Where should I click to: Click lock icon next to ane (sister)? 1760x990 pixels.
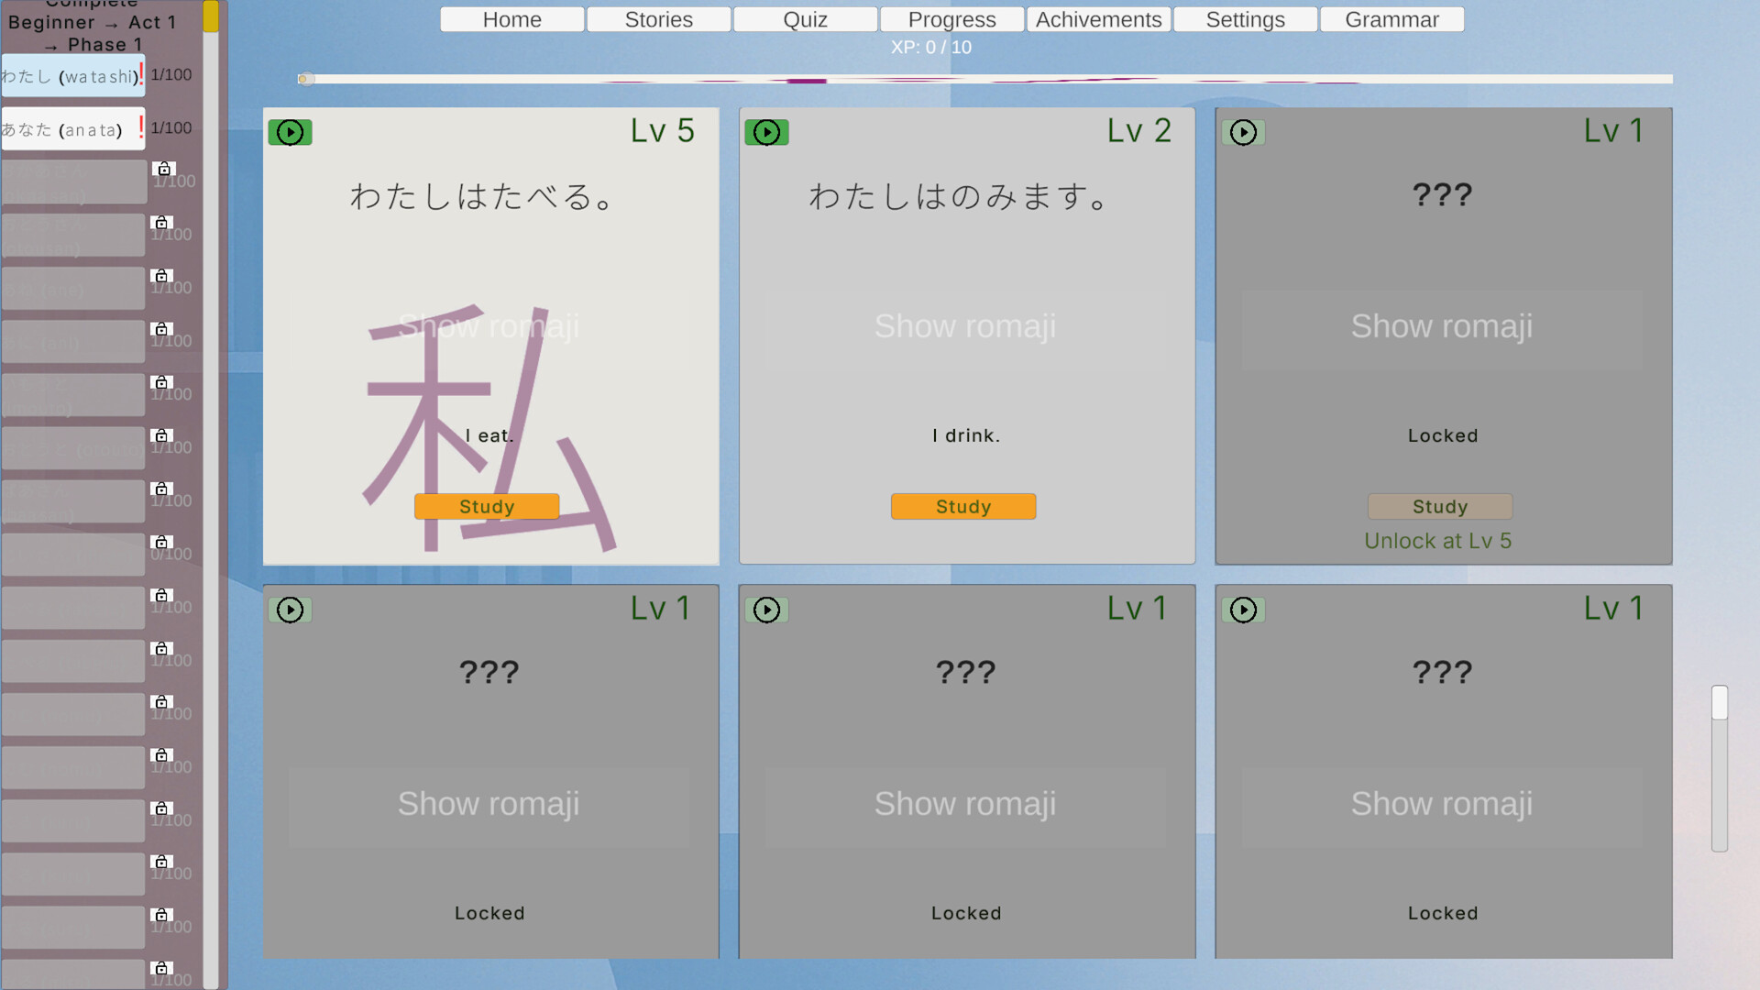164,275
